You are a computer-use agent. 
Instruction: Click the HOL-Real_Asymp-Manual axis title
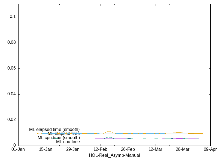pos(114,155)
